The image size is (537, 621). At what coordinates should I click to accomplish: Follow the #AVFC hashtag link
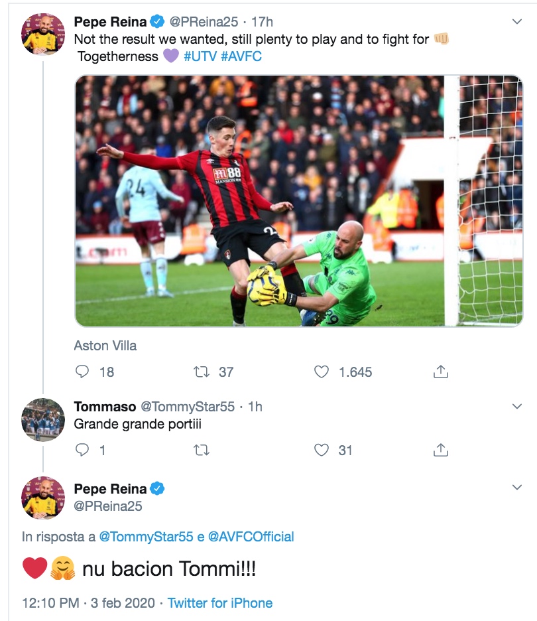click(243, 56)
